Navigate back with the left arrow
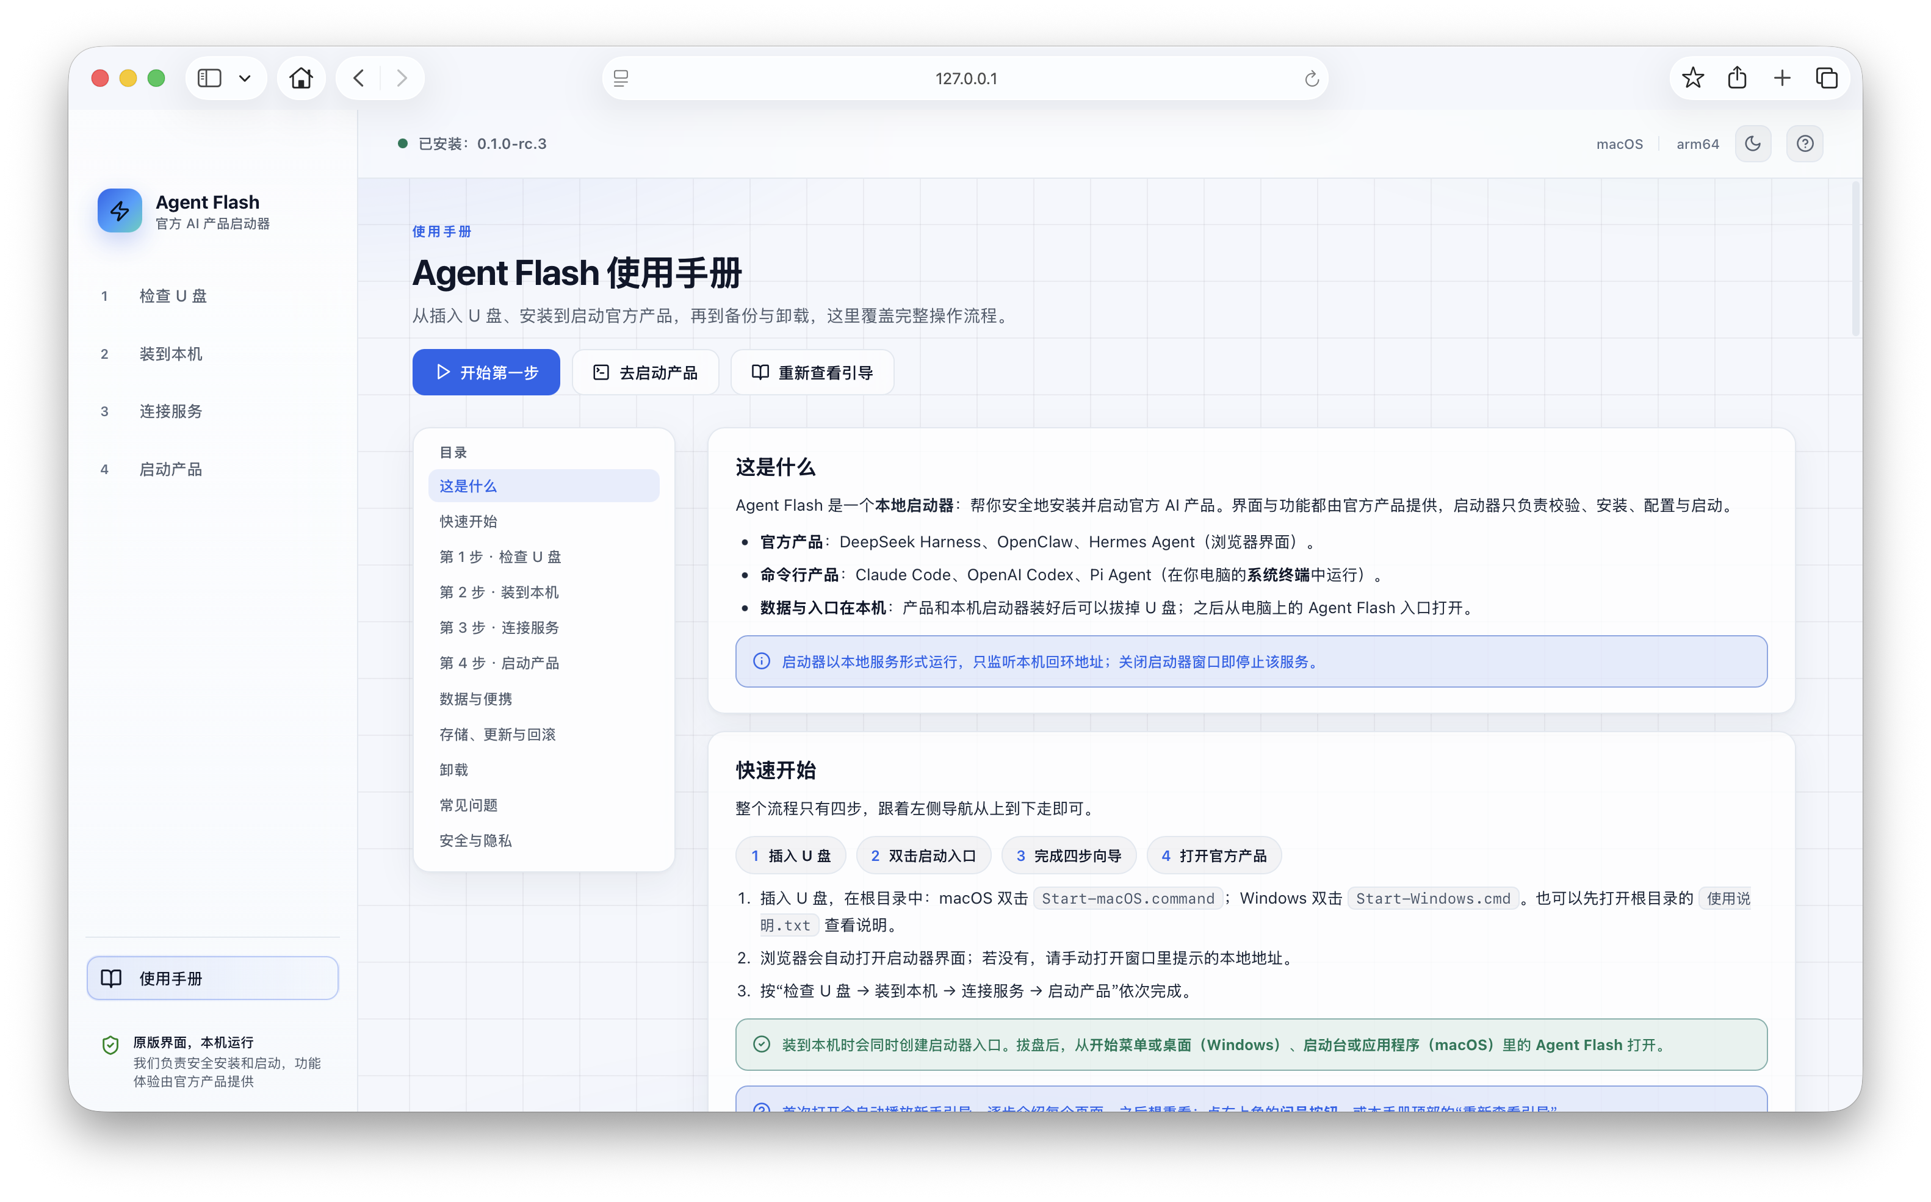Viewport: 1931px width, 1202px height. [x=359, y=78]
